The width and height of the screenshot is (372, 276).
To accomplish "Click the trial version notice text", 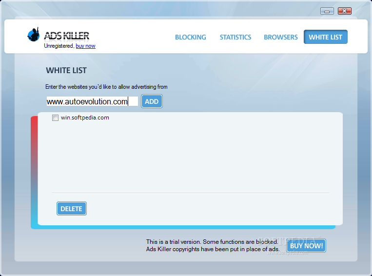I will click(x=213, y=245).
